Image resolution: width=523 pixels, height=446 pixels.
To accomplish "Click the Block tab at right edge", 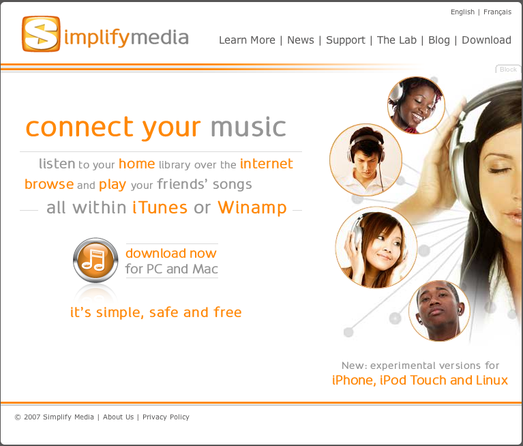I will 508,69.
